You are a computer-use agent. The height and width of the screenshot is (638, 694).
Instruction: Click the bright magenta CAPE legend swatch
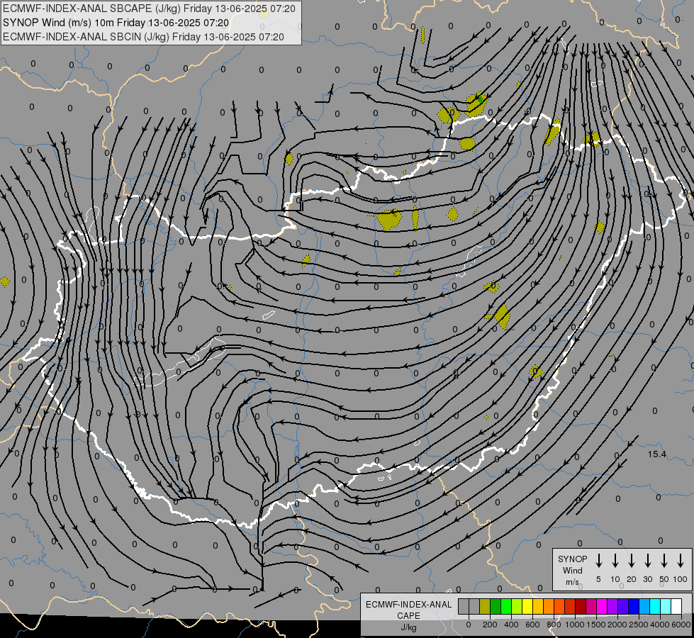click(603, 606)
